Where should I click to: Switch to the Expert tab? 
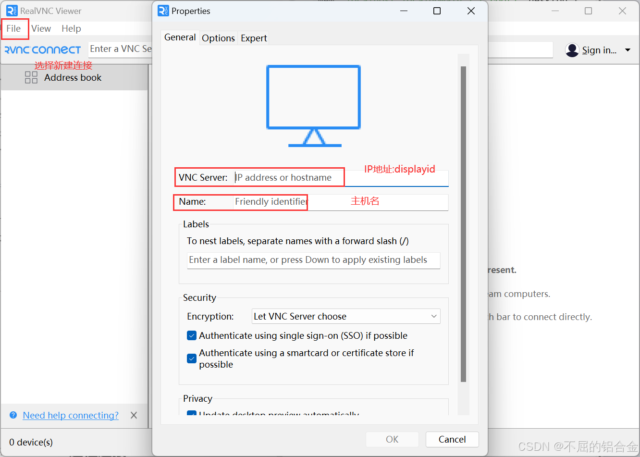(254, 38)
